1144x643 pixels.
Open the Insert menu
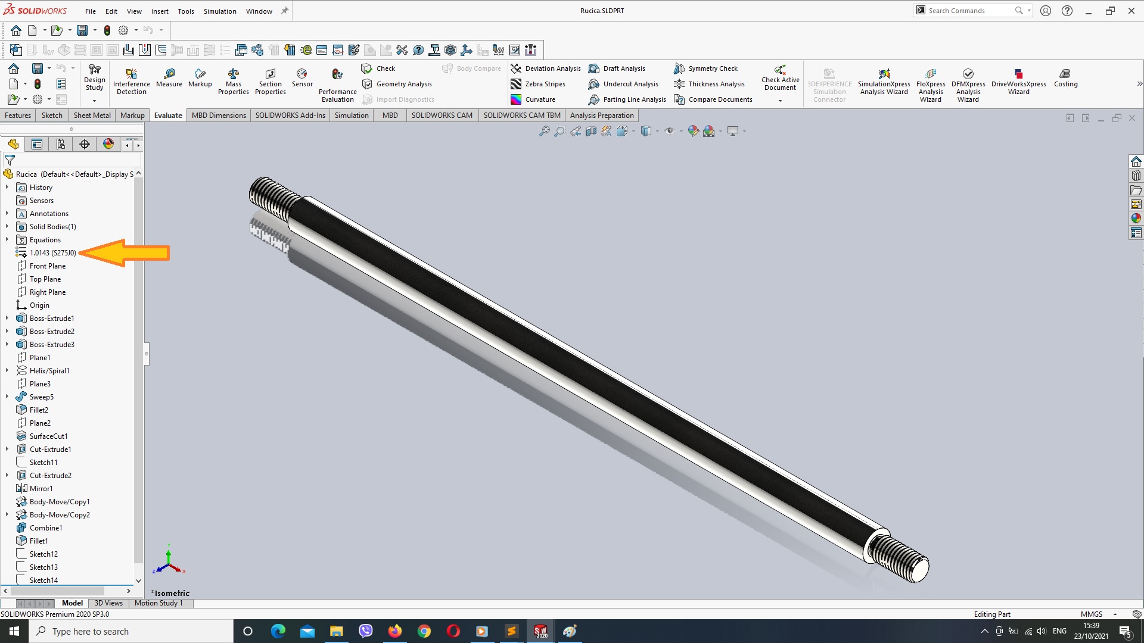click(160, 11)
